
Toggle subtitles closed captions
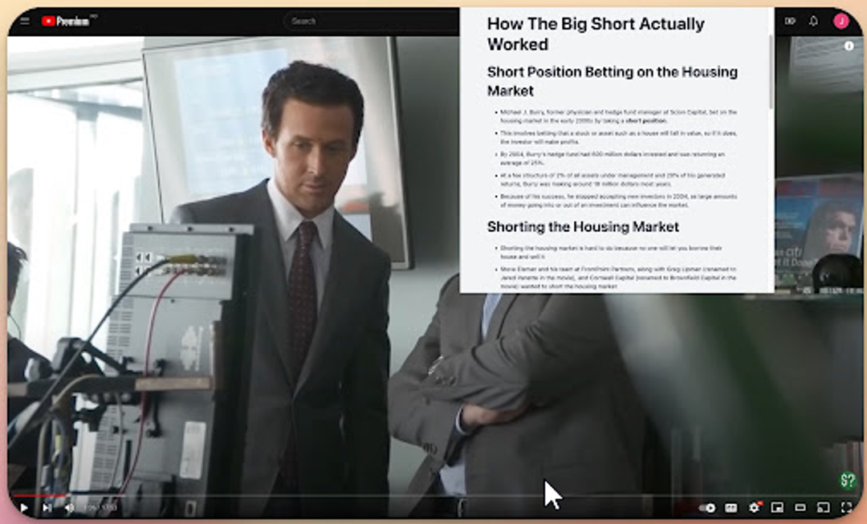731,507
